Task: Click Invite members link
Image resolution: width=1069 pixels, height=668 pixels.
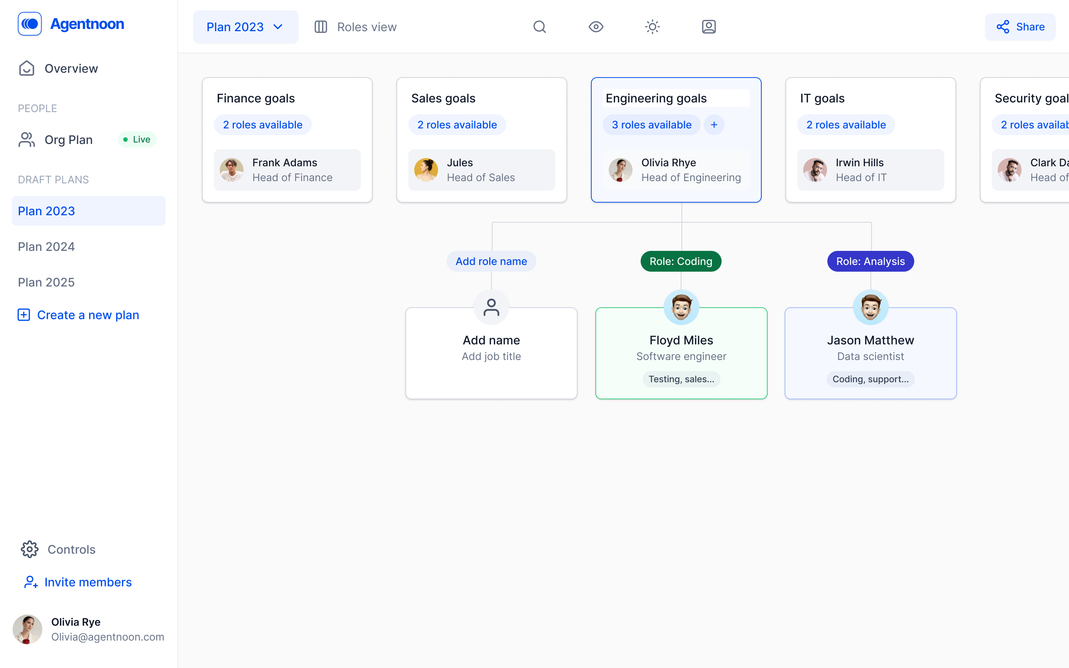Action: (x=88, y=582)
